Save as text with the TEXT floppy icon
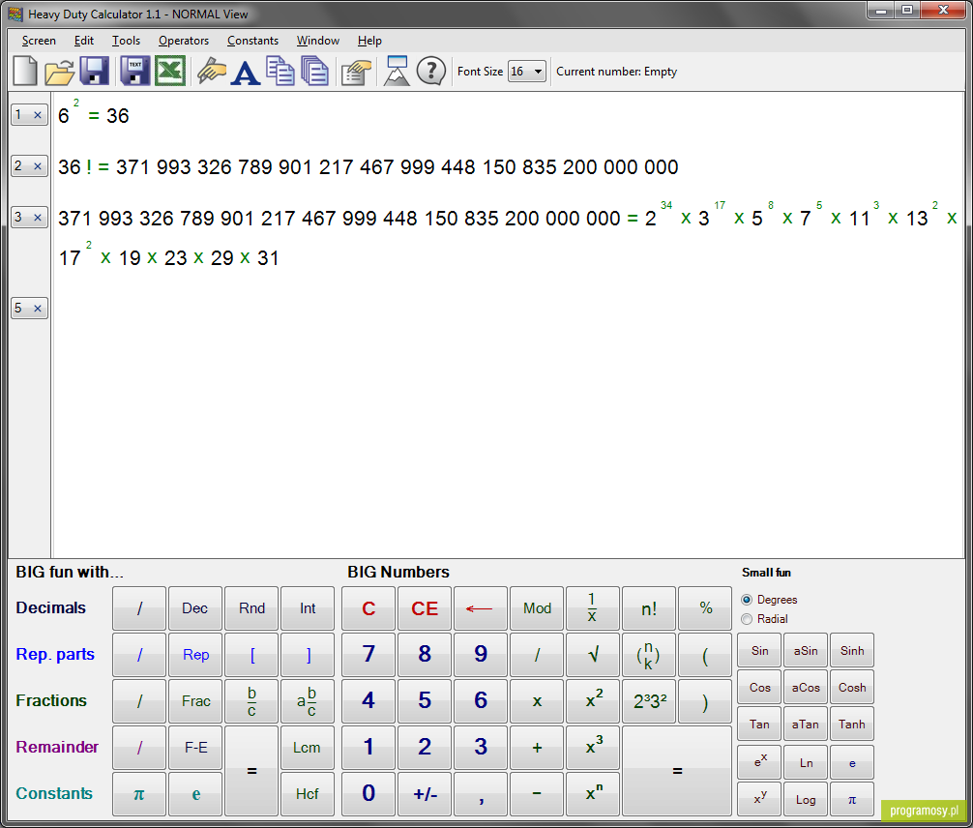Screen dimensions: 973x828 (x=134, y=71)
